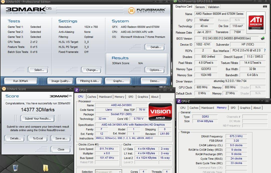271x173 pixels.
Task: Open the Graphics tab in front CPU-Z
Action: pyautogui.click(x=143, y=97)
